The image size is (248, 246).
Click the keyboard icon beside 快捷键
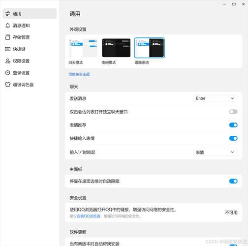point(8,49)
